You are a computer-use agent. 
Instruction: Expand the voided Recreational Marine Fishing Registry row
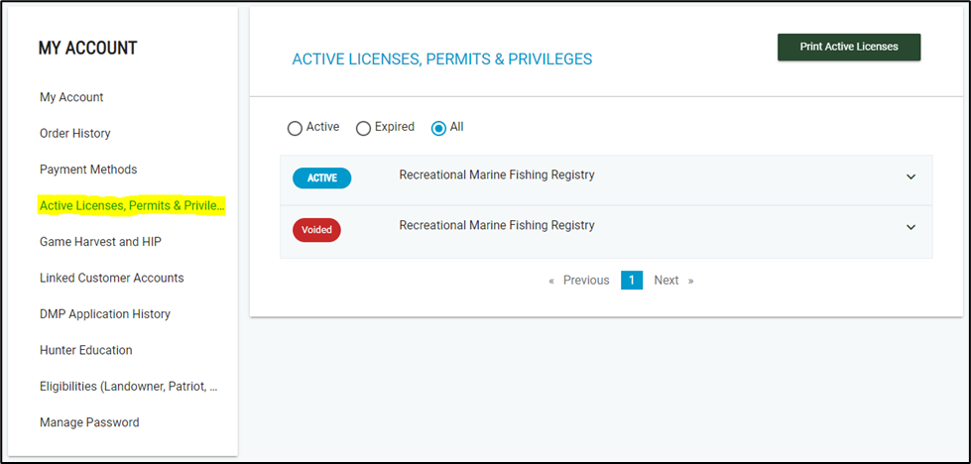tap(910, 227)
